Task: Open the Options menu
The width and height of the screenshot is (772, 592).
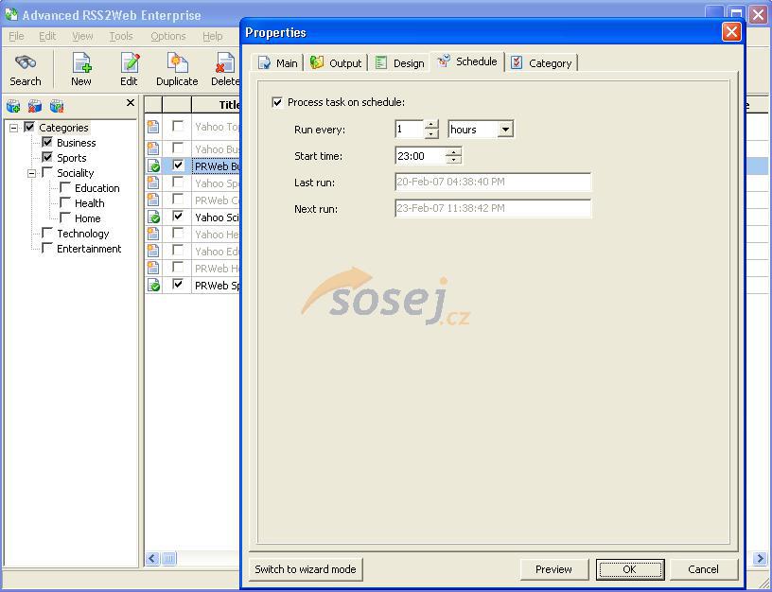Action: 167,36
